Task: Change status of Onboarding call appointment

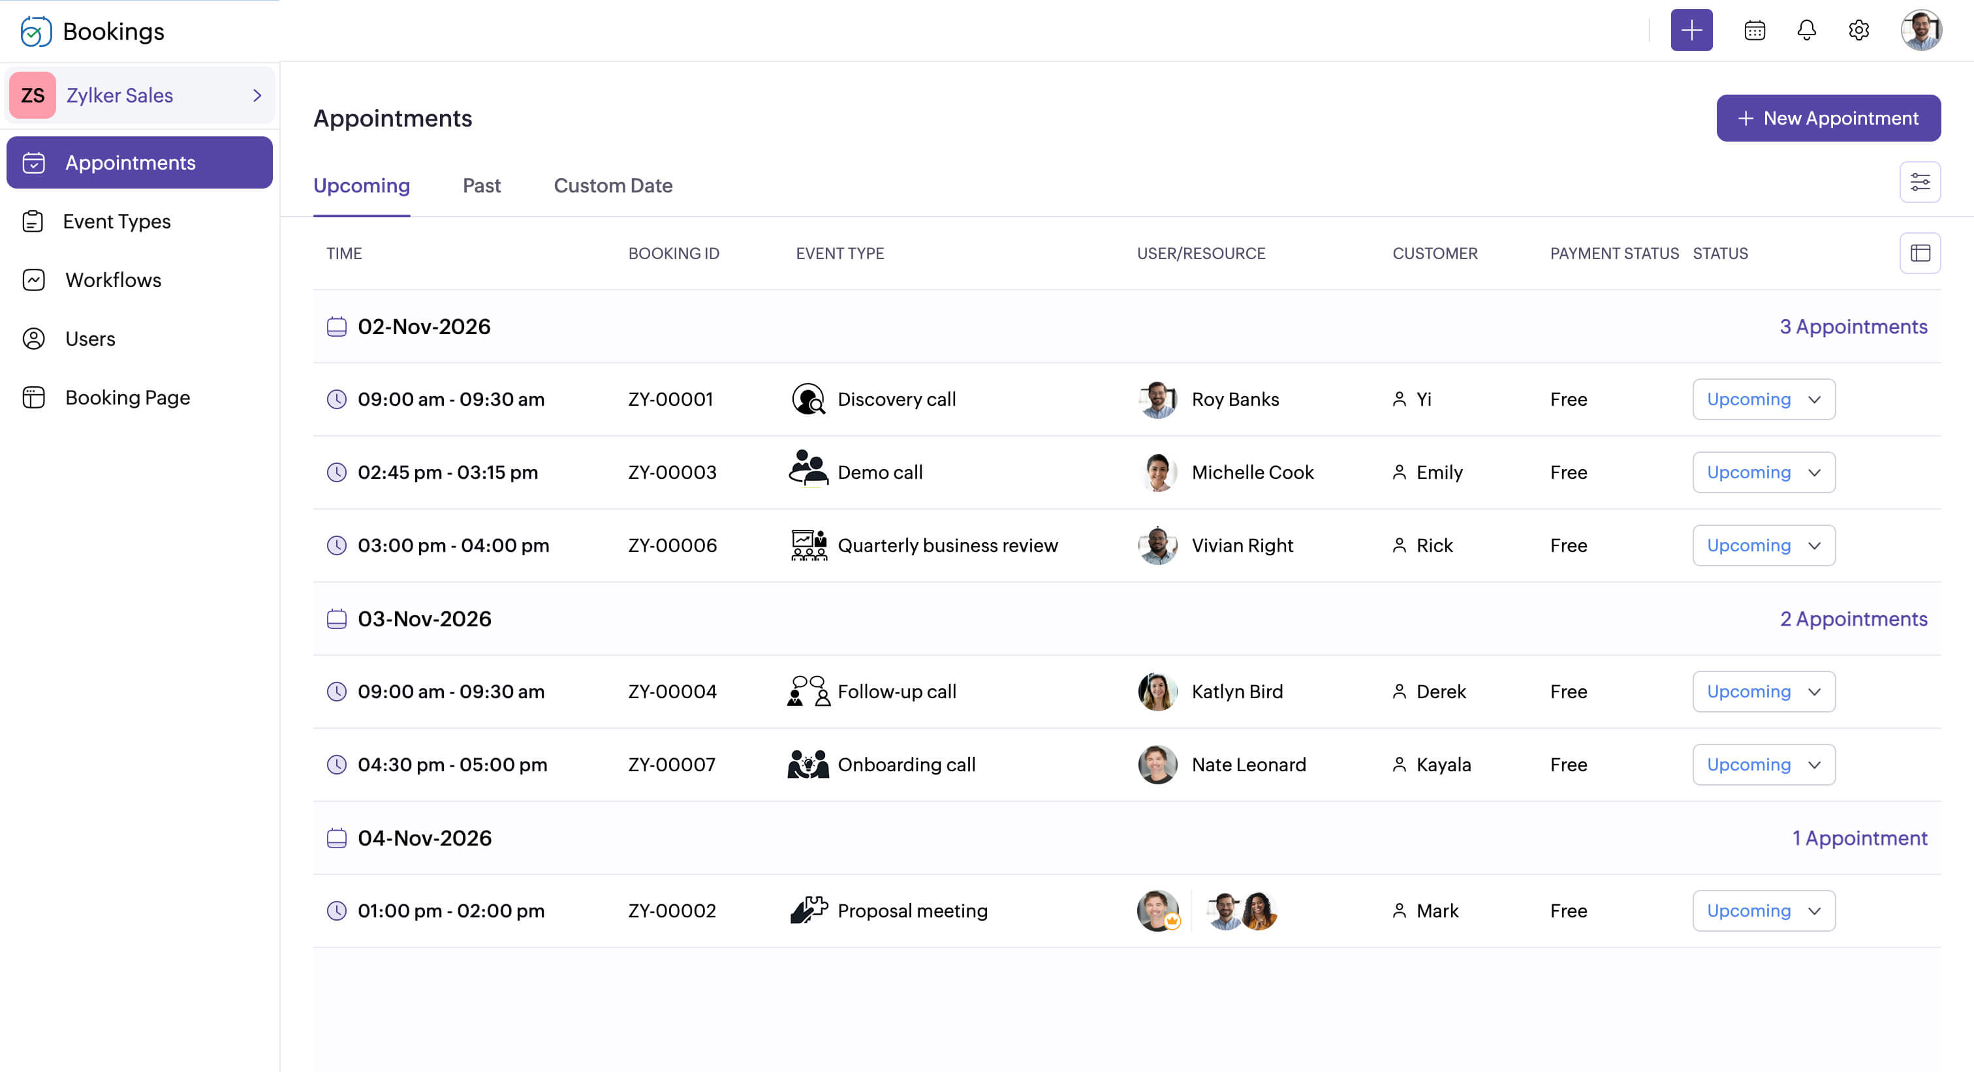Action: pyautogui.click(x=1763, y=764)
